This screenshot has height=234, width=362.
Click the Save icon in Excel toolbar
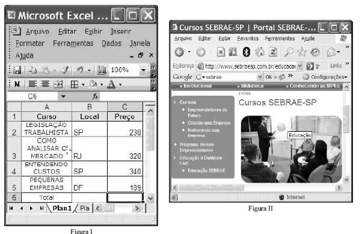(17, 70)
